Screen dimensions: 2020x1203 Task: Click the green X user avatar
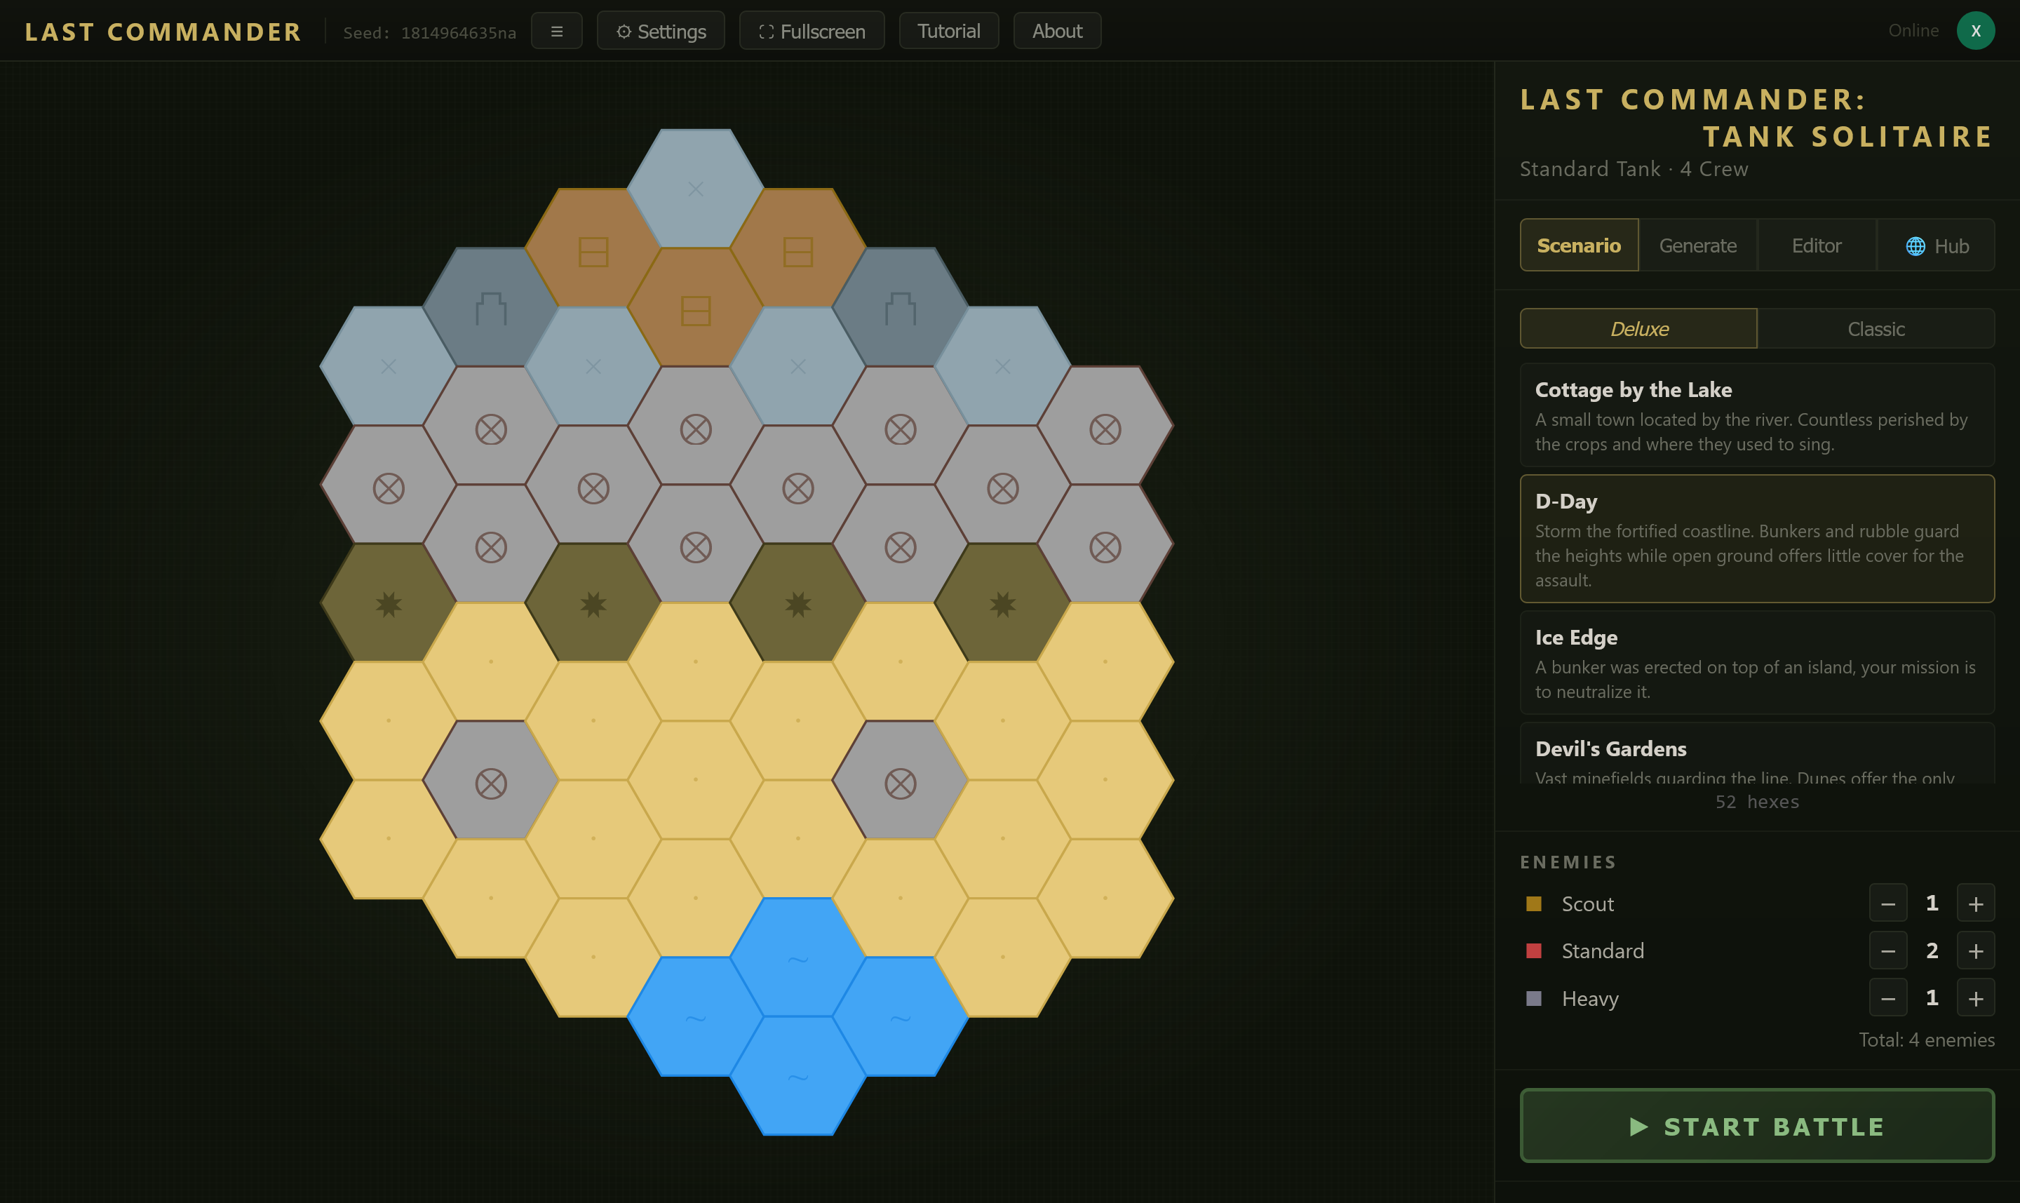click(x=1975, y=31)
